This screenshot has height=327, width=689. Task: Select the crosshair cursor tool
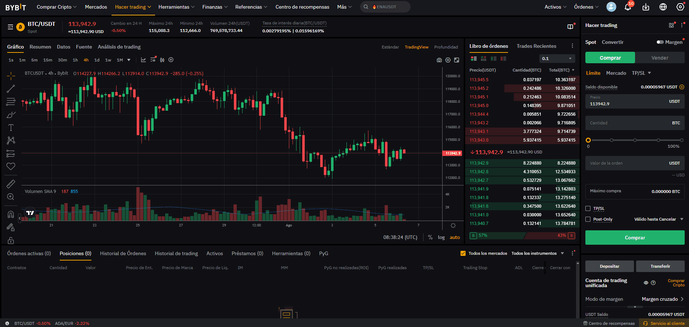point(11,76)
